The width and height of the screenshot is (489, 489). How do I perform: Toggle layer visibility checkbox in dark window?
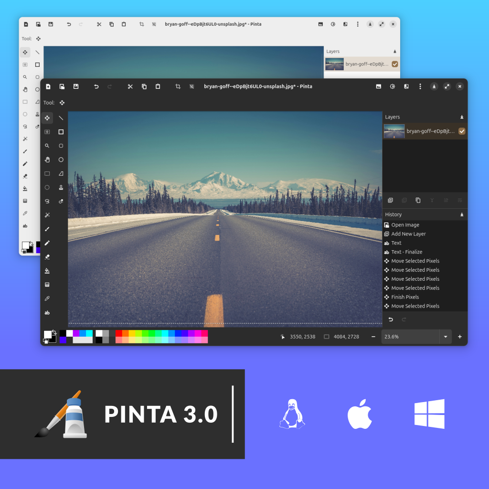click(x=462, y=131)
